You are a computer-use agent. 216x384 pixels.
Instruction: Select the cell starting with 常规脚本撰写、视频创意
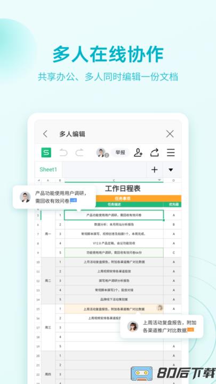point(114,234)
